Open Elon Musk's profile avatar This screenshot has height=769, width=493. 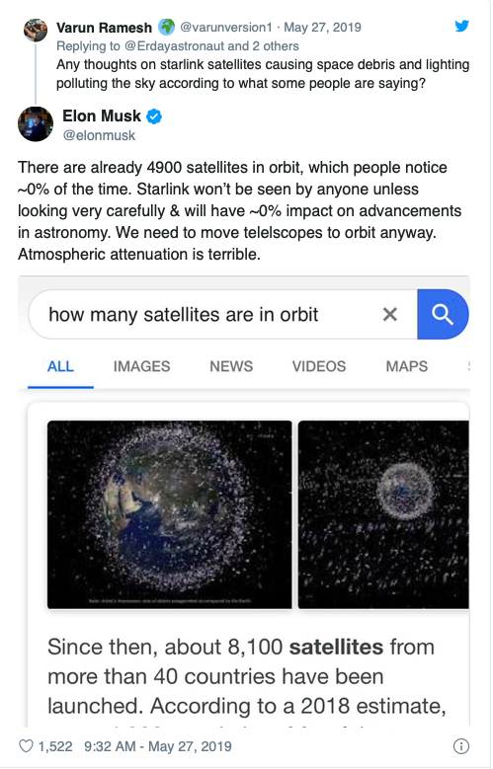36,124
